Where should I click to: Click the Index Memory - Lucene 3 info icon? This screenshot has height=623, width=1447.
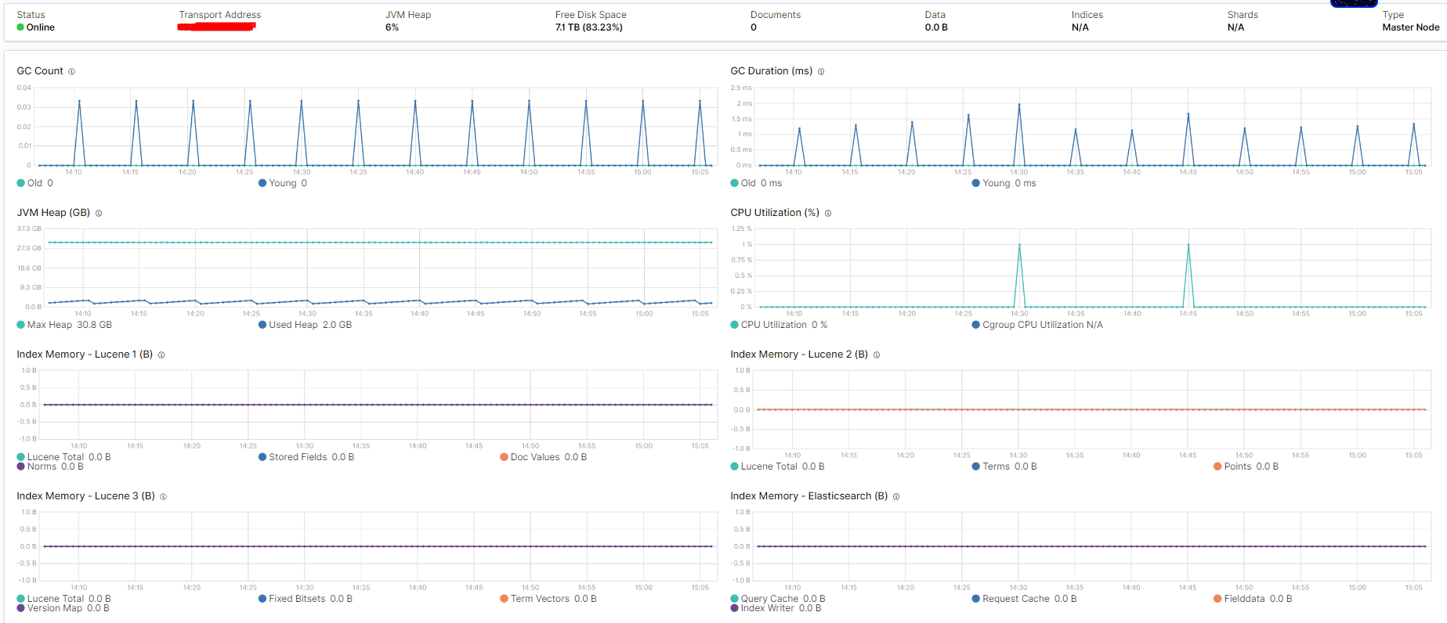tap(163, 496)
